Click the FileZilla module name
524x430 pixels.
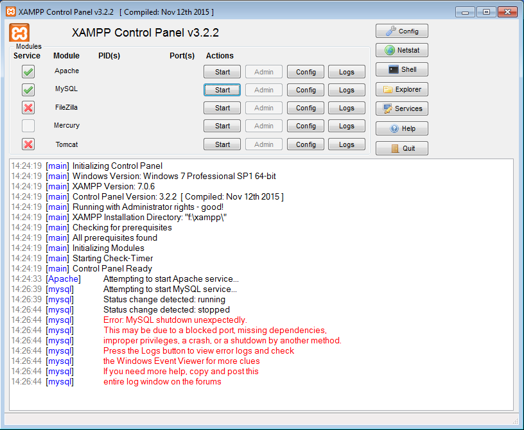[x=66, y=107]
